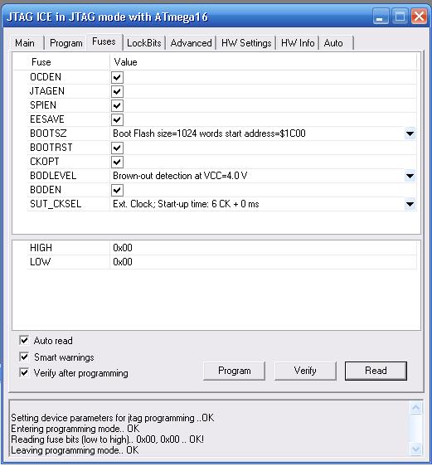Disable the Auto read option

24,340
